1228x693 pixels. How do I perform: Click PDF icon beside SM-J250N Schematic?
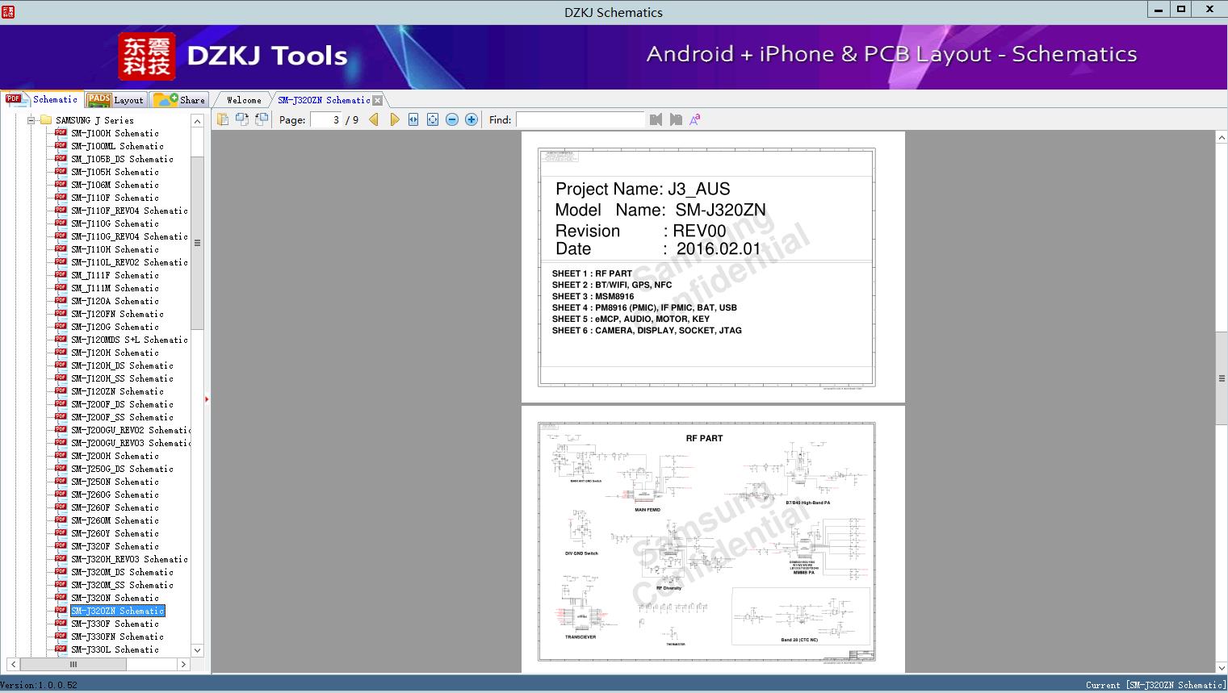(x=61, y=481)
